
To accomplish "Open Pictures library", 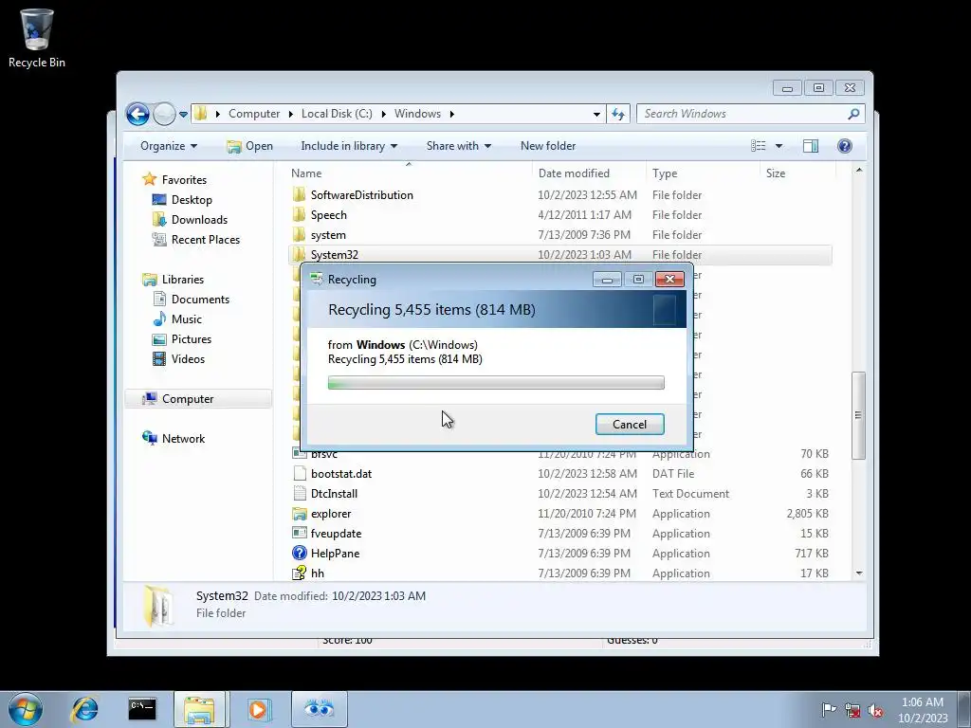I will click(191, 339).
